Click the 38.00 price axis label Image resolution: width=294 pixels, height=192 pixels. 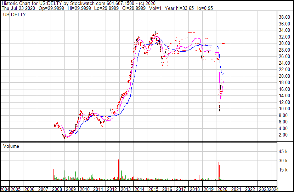[x=284, y=17]
